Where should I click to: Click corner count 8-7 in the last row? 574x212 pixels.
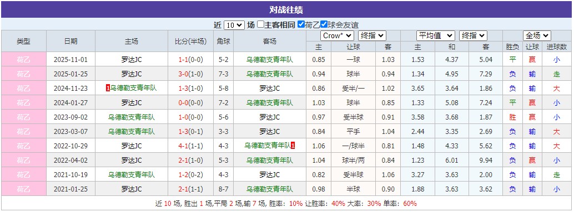[x=223, y=189]
